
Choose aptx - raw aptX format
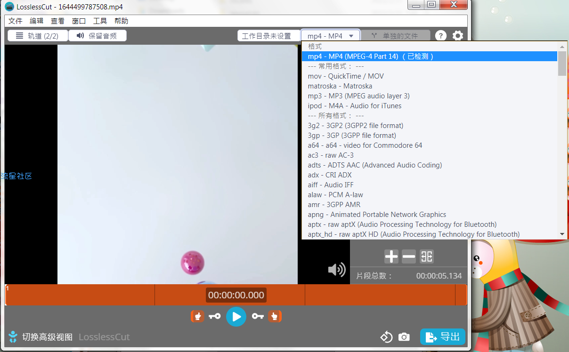(430, 224)
